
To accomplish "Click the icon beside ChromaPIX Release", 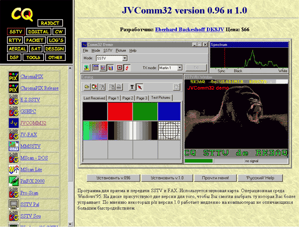I will click(14, 88).
